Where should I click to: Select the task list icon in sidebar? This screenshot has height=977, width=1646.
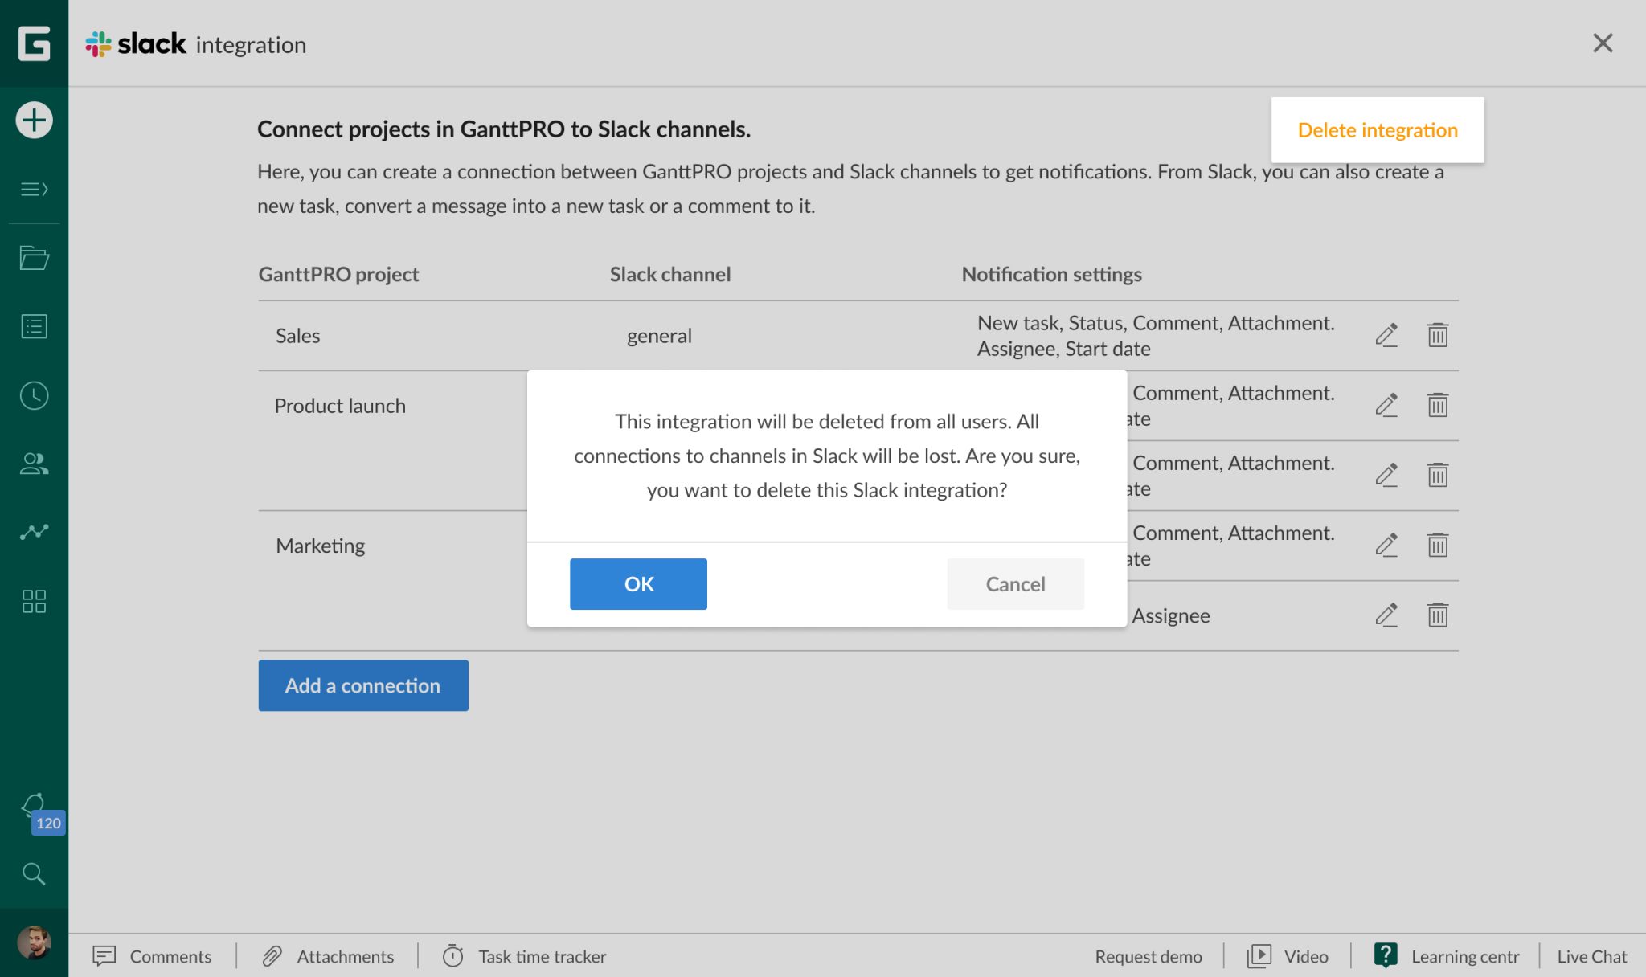(34, 325)
